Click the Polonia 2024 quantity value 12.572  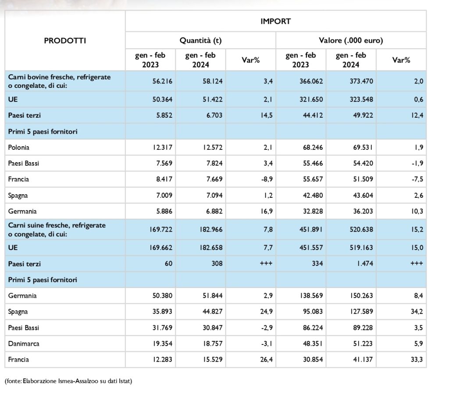point(213,147)
